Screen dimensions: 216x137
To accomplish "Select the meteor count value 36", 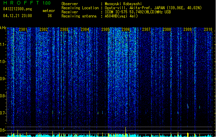I will pyautogui.click(x=50, y=16).
